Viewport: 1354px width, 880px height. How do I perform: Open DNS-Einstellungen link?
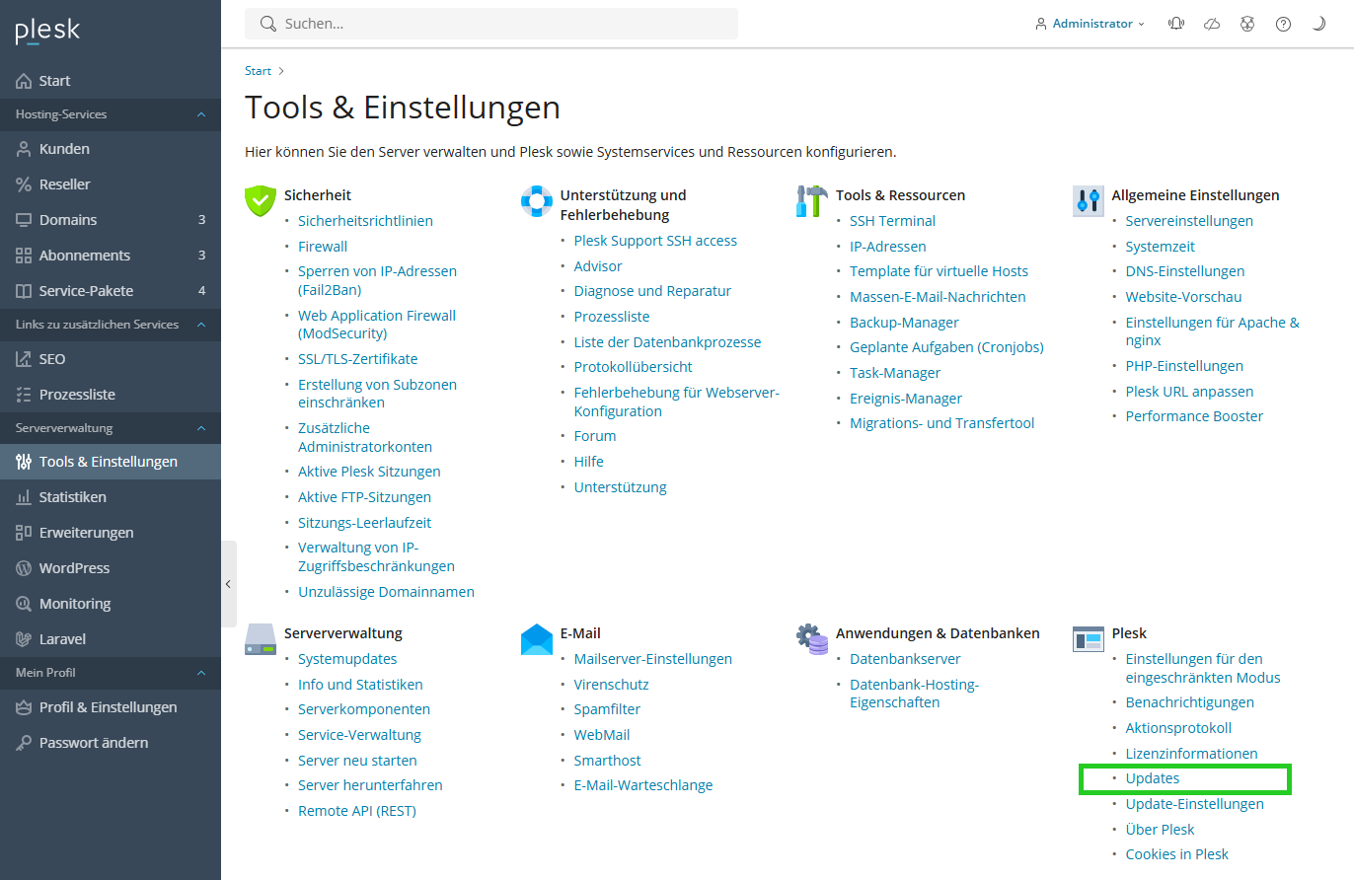coord(1185,271)
